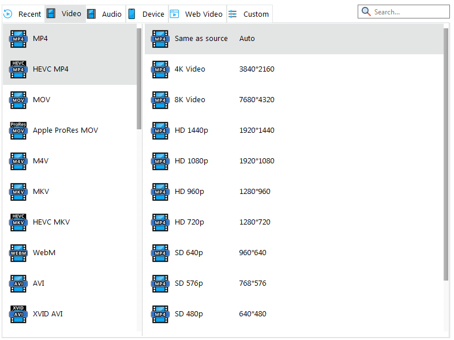Click the format list vertical scrollbar
This screenshot has width=454, height=340.
coord(139,79)
